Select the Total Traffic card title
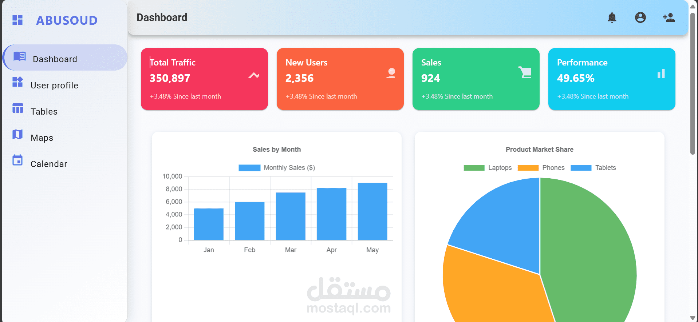 (173, 63)
